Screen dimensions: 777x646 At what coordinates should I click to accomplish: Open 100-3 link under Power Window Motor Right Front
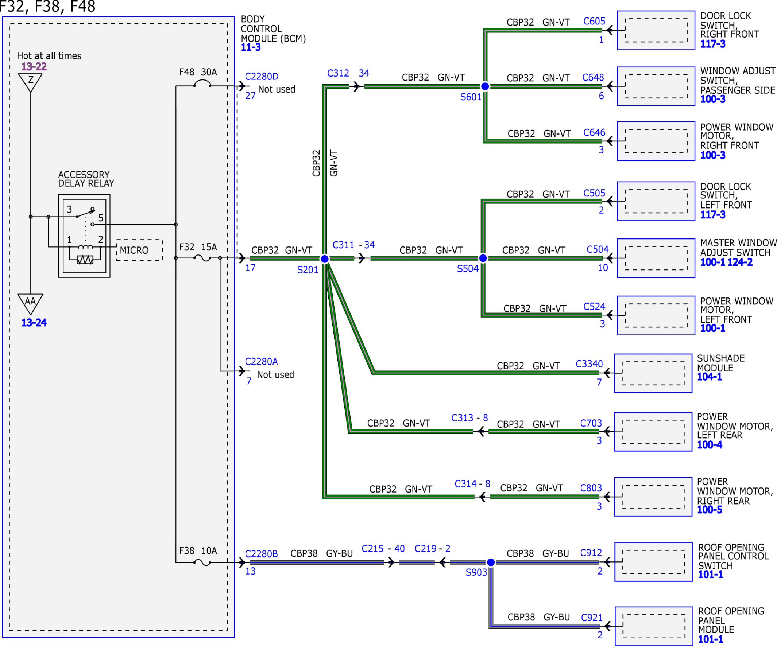(x=713, y=155)
